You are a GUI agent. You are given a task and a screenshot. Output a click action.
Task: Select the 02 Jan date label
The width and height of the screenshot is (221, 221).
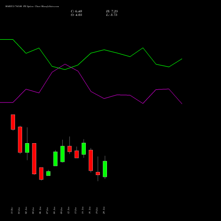pos(26,210)
